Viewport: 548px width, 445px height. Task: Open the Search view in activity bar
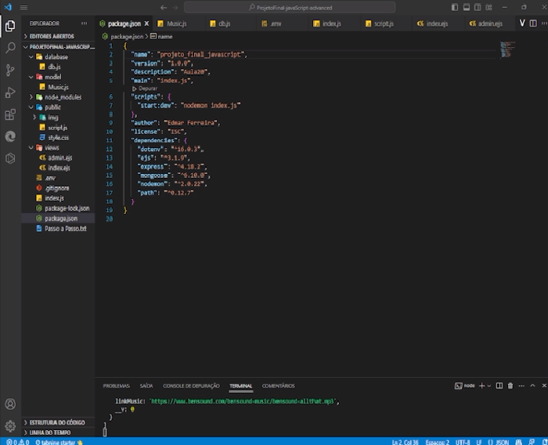[10, 48]
